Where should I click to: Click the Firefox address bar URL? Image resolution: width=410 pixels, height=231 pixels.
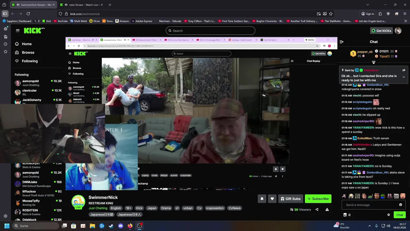click(85, 14)
